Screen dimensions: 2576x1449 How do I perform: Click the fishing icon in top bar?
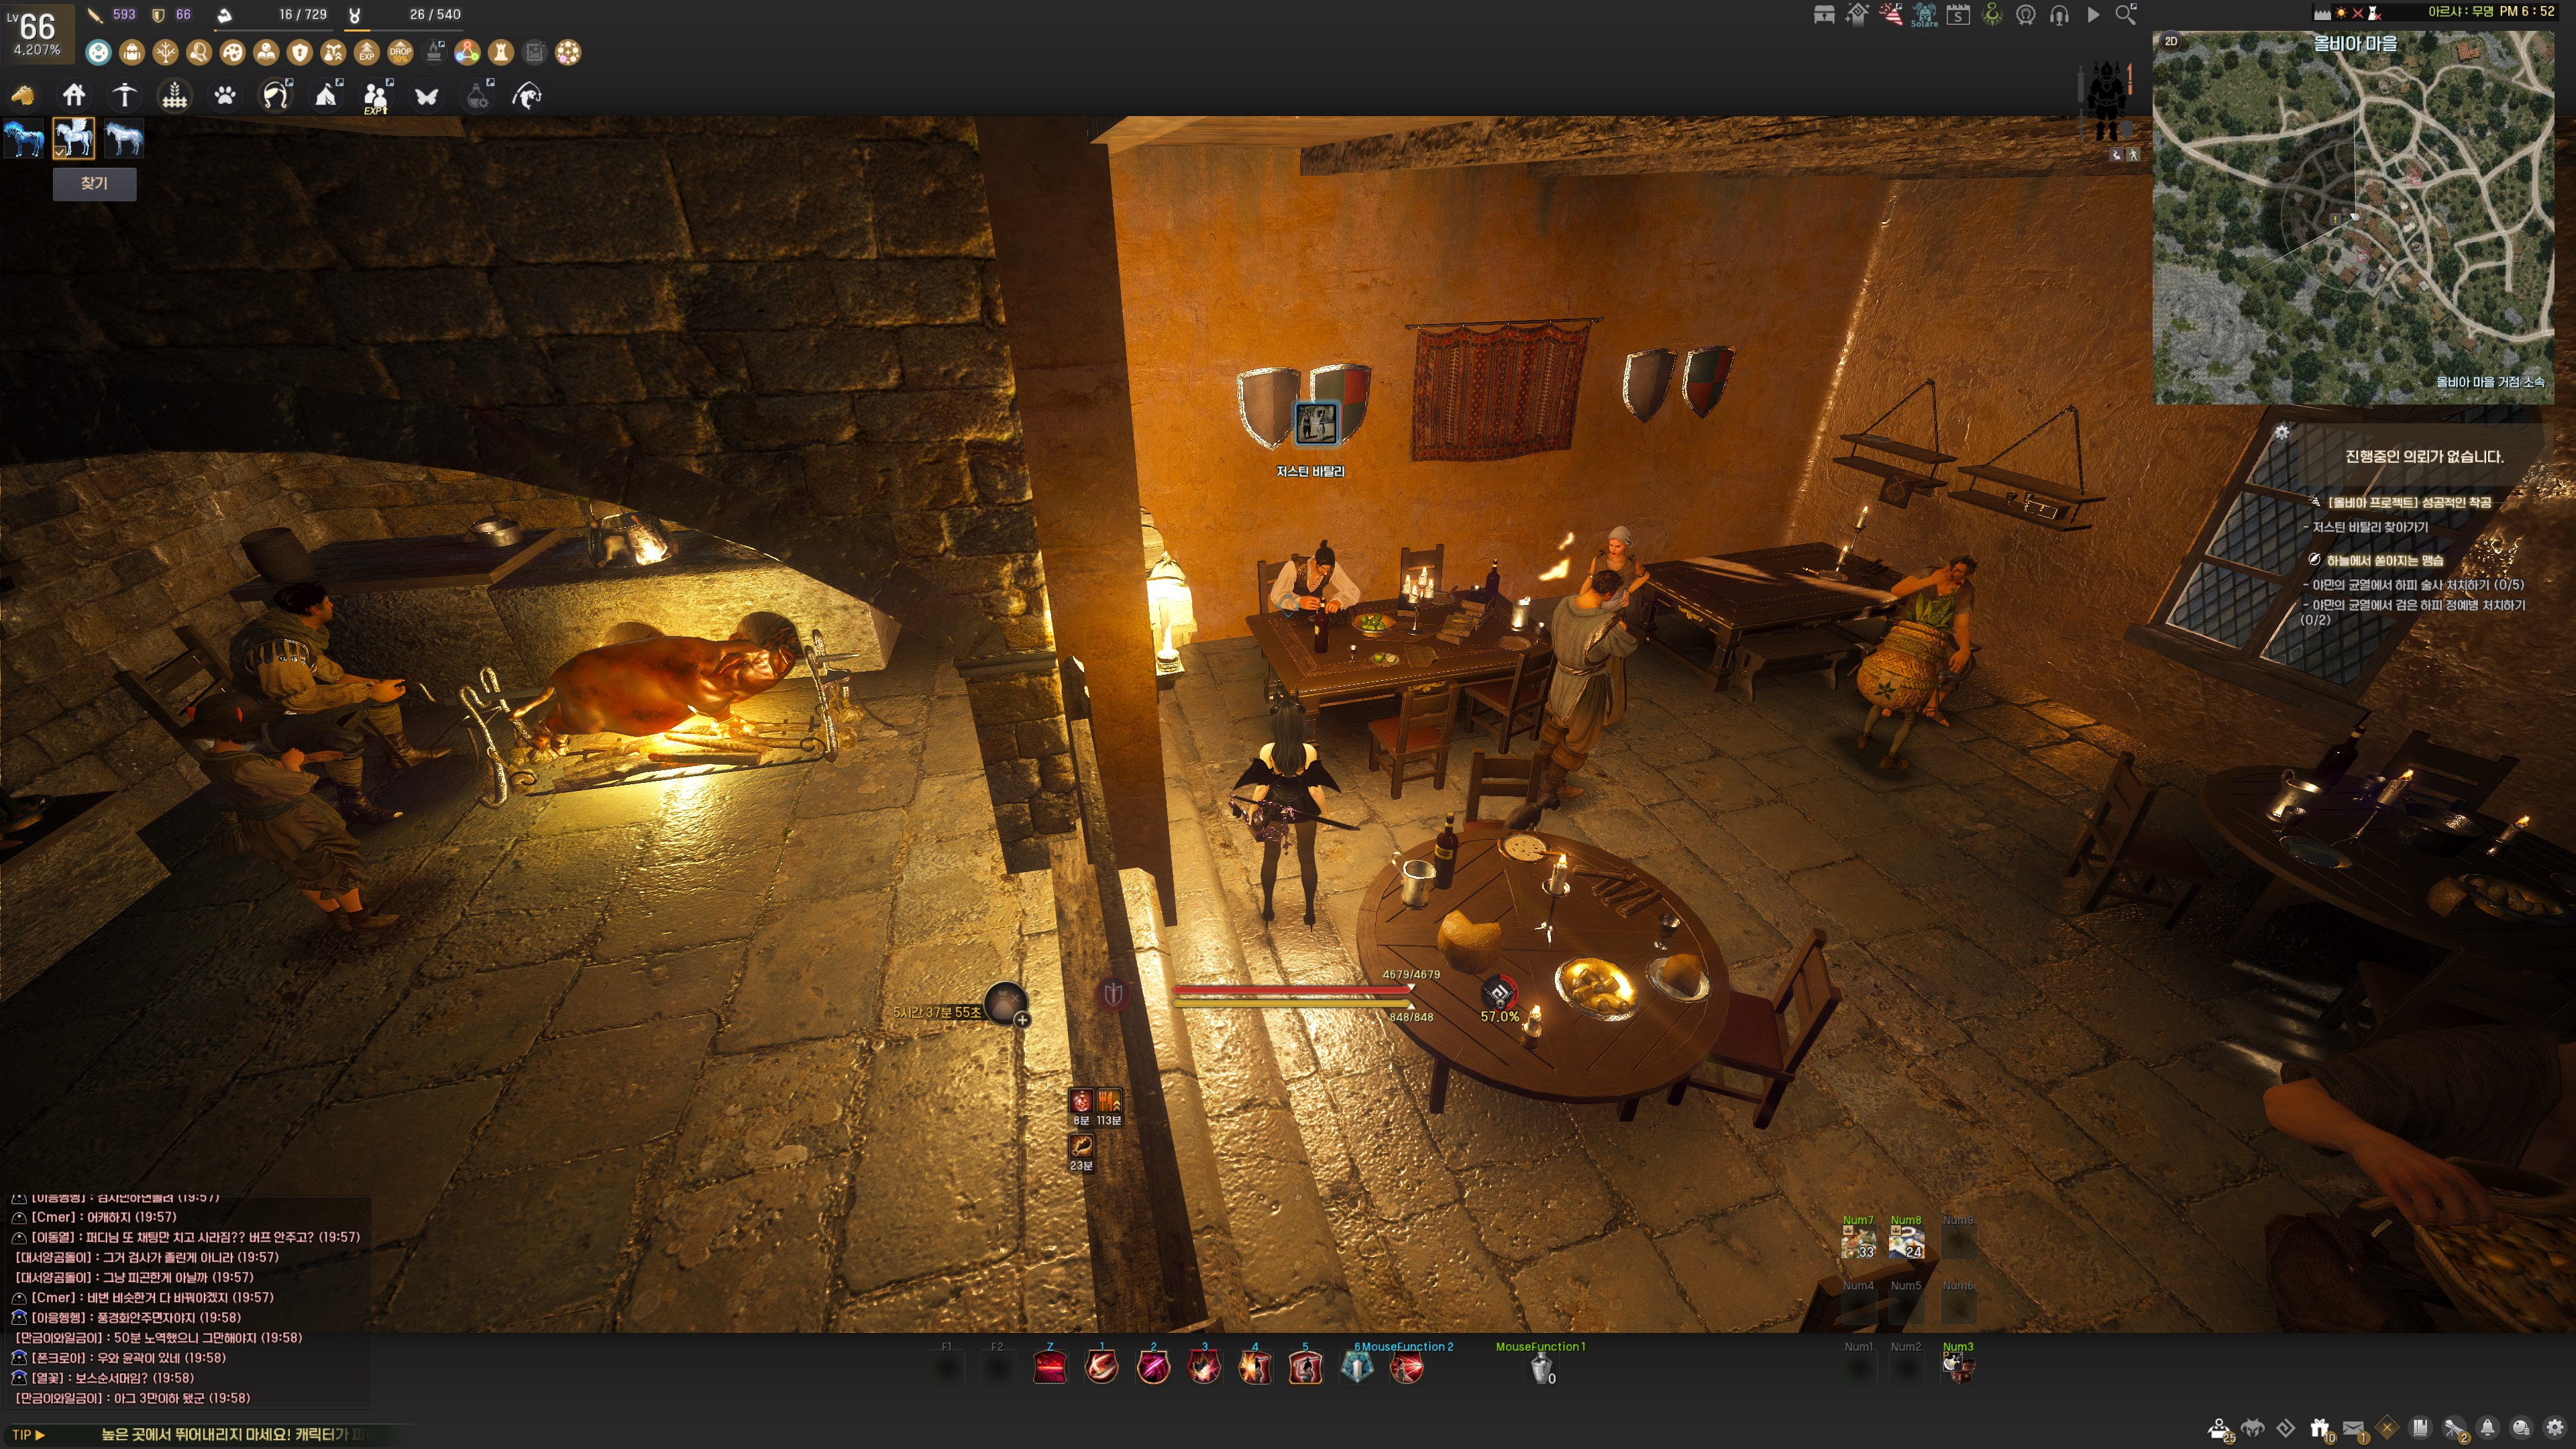click(527, 96)
